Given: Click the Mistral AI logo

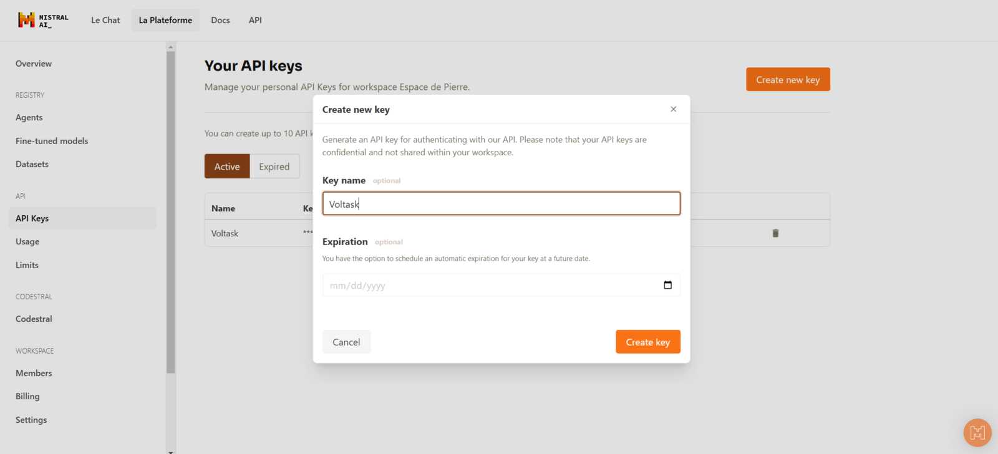Looking at the screenshot, I should [x=43, y=21].
